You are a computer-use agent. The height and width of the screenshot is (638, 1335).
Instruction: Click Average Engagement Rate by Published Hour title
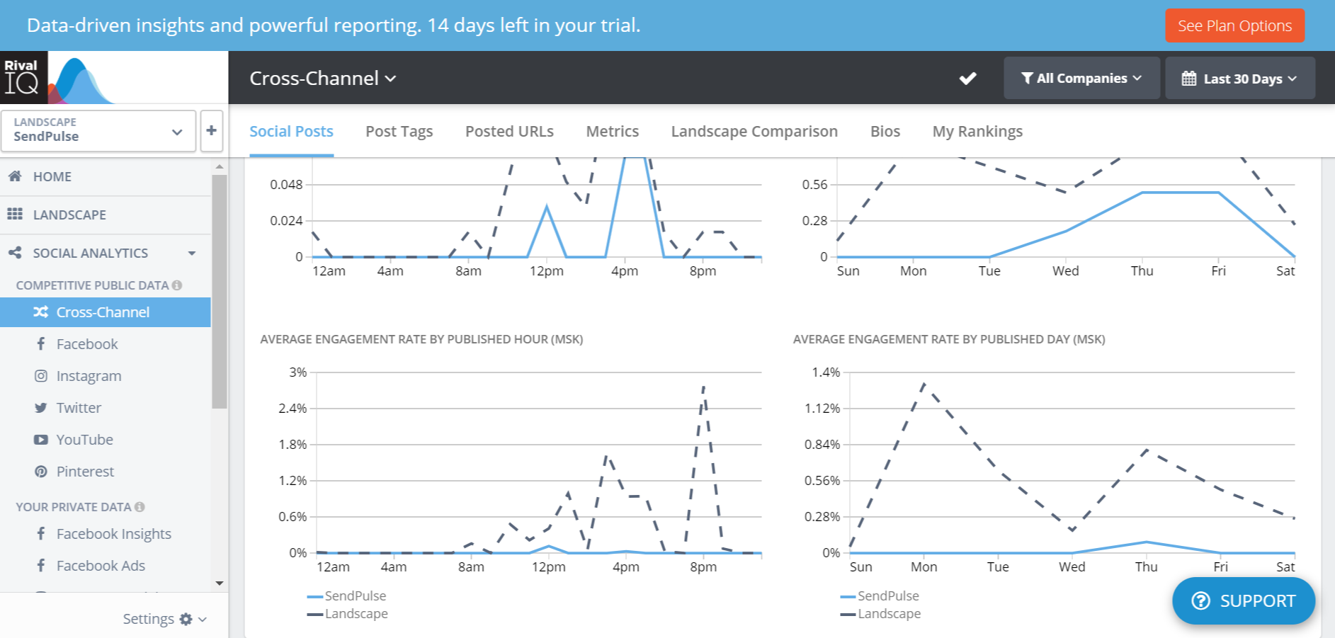click(421, 340)
